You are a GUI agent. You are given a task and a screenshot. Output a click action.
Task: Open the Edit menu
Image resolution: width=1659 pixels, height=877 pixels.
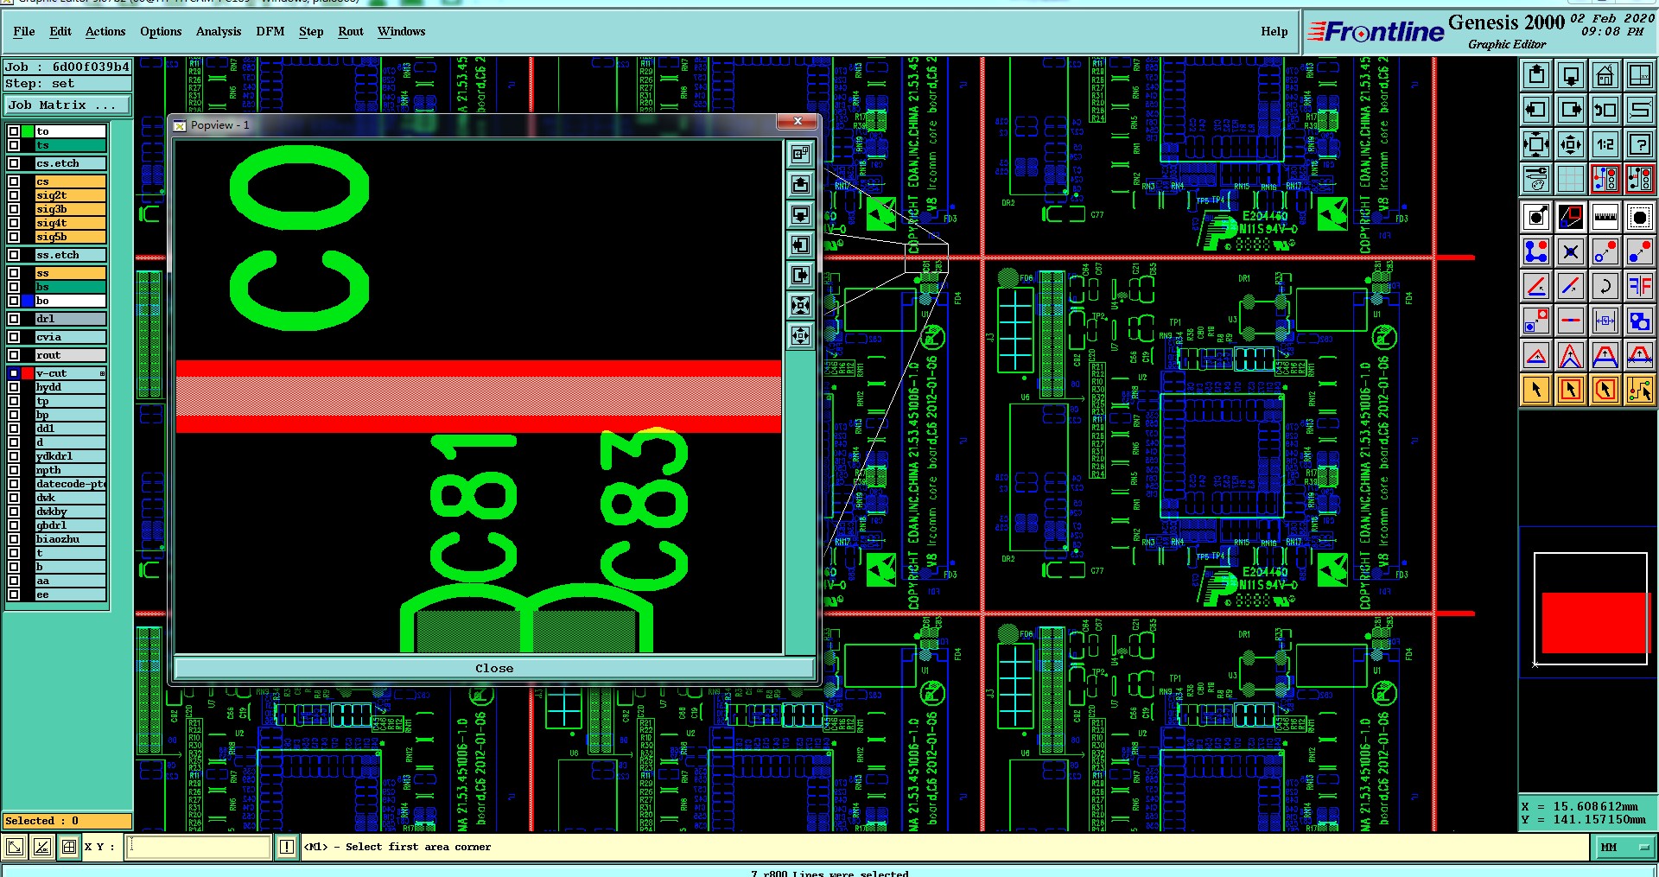coord(60,31)
